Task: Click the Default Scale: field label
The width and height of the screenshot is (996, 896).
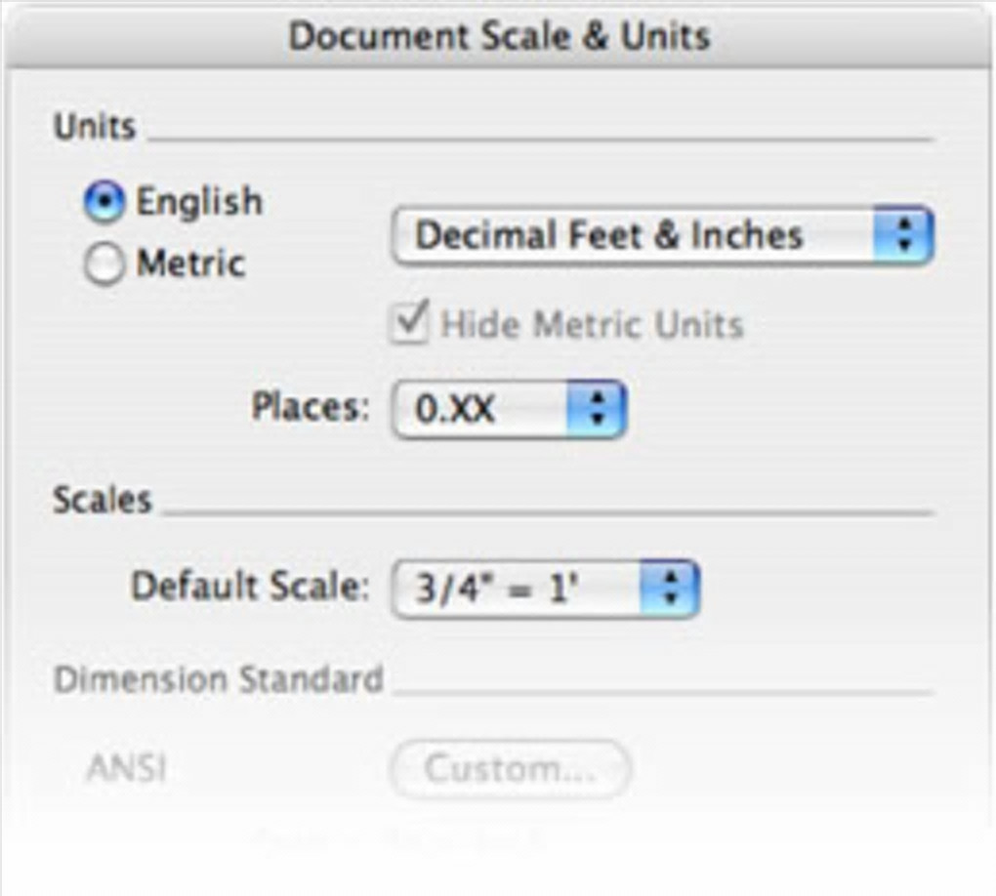Action: coord(251,588)
